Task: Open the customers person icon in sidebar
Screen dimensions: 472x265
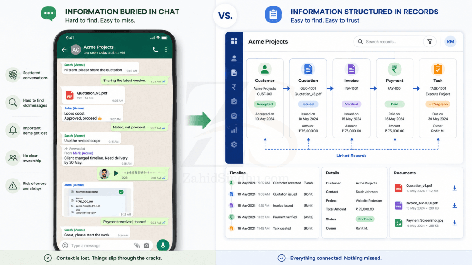Action: (x=234, y=58)
